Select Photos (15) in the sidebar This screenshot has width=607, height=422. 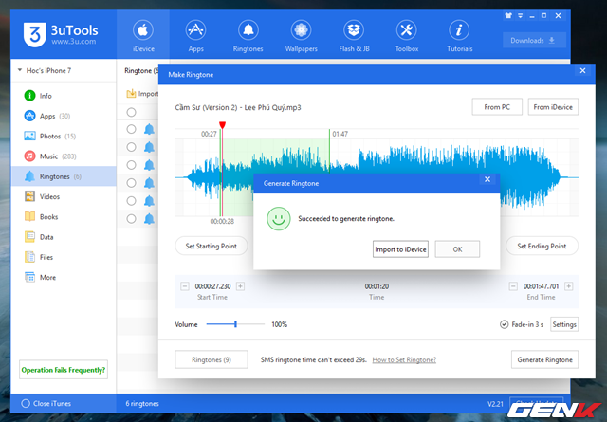[64, 136]
